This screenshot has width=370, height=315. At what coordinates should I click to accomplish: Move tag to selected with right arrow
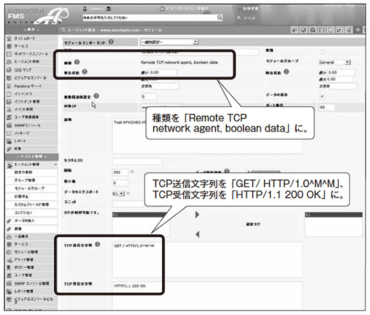pyautogui.click(x=197, y=215)
